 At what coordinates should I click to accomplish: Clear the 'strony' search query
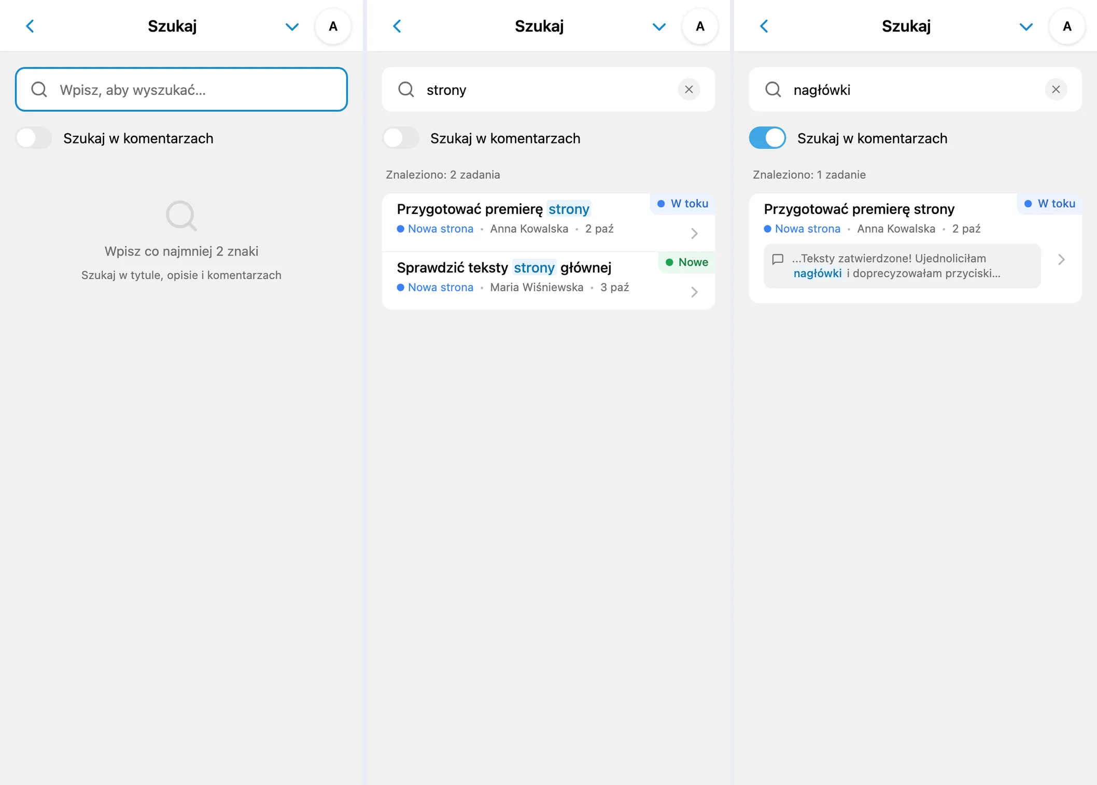pos(688,90)
